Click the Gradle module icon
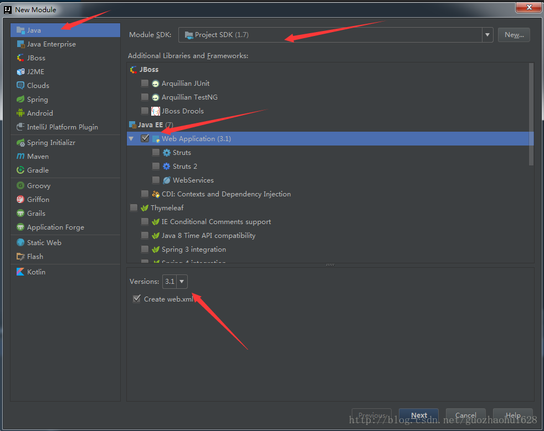The image size is (544, 431). [x=20, y=170]
